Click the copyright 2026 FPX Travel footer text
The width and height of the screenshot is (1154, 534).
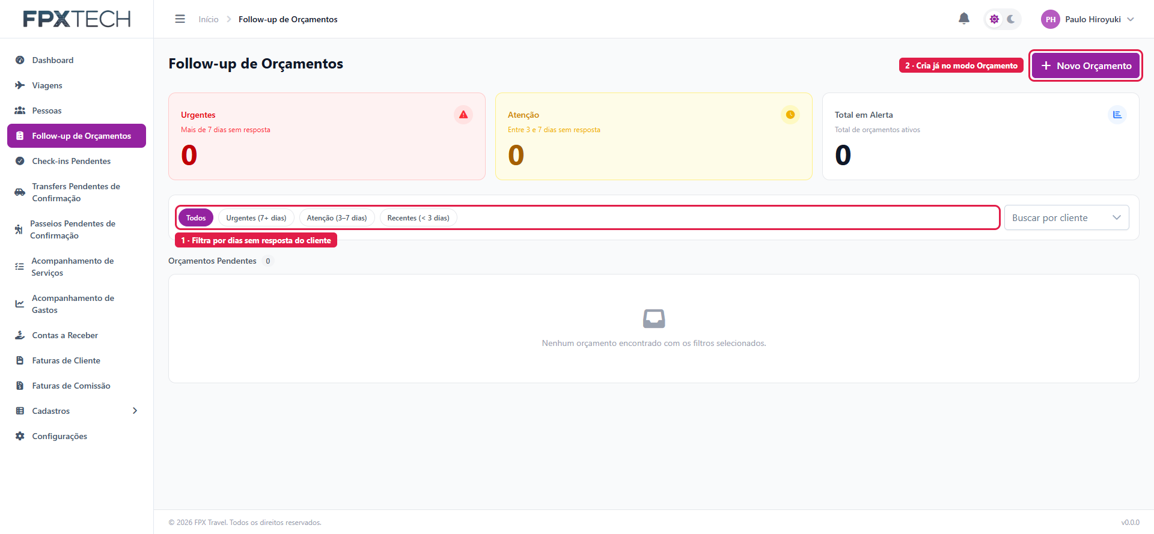245,523
